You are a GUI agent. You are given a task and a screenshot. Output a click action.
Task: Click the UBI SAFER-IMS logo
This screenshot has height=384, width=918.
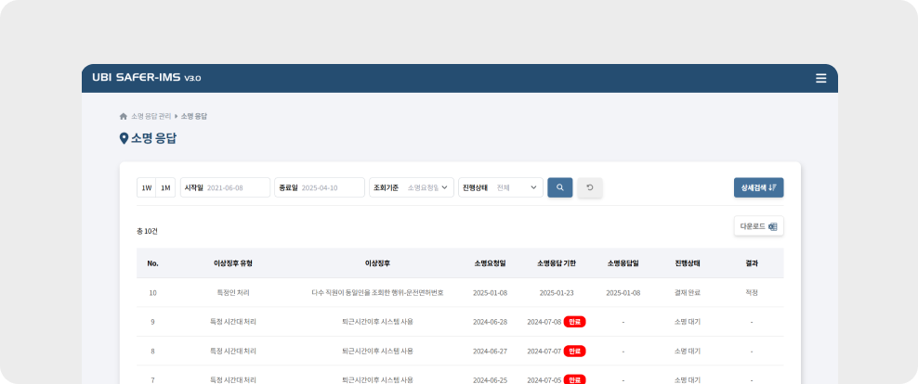tap(147, 78)
